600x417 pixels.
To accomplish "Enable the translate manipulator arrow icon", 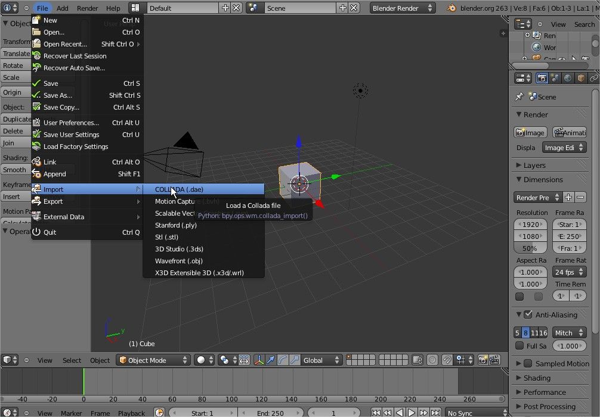I will coord(271,360).
